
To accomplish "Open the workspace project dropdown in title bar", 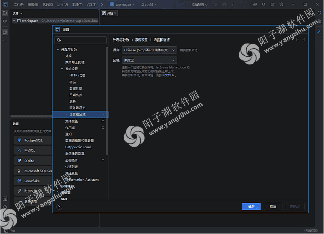I will coord(123,4).
